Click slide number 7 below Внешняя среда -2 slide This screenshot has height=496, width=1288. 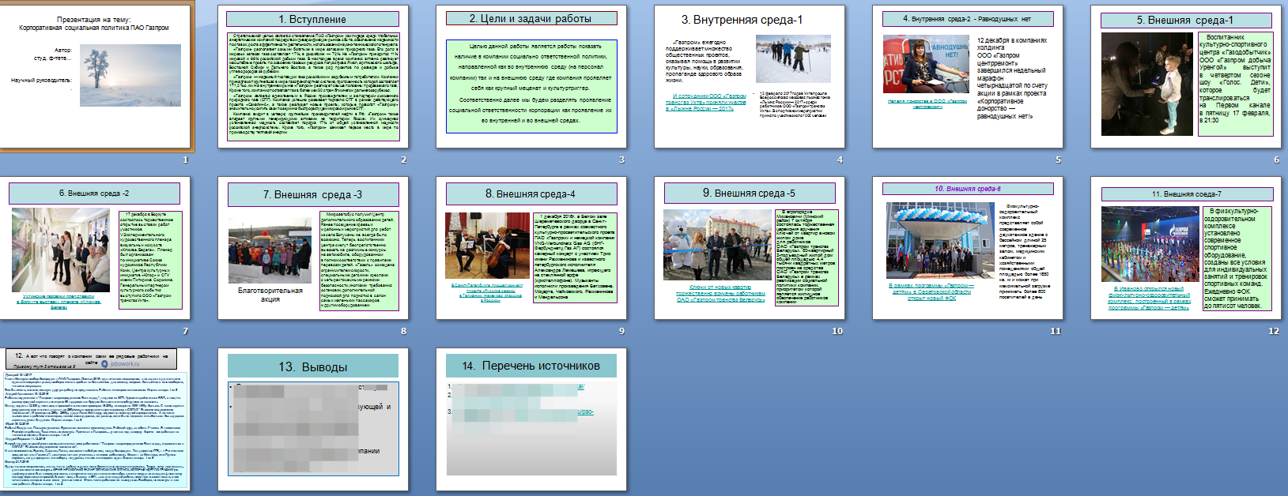coord(185,331)
